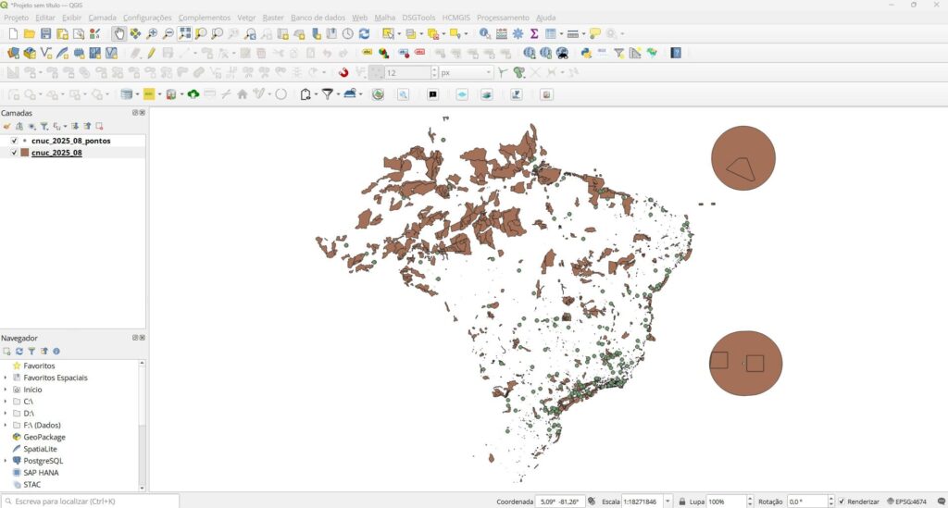Click the blue help book icon
This screenshot has width=948, height=508.
point(676,53)
